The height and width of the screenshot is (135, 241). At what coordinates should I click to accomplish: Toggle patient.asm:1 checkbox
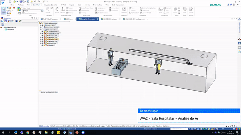[x=43, y=43]
